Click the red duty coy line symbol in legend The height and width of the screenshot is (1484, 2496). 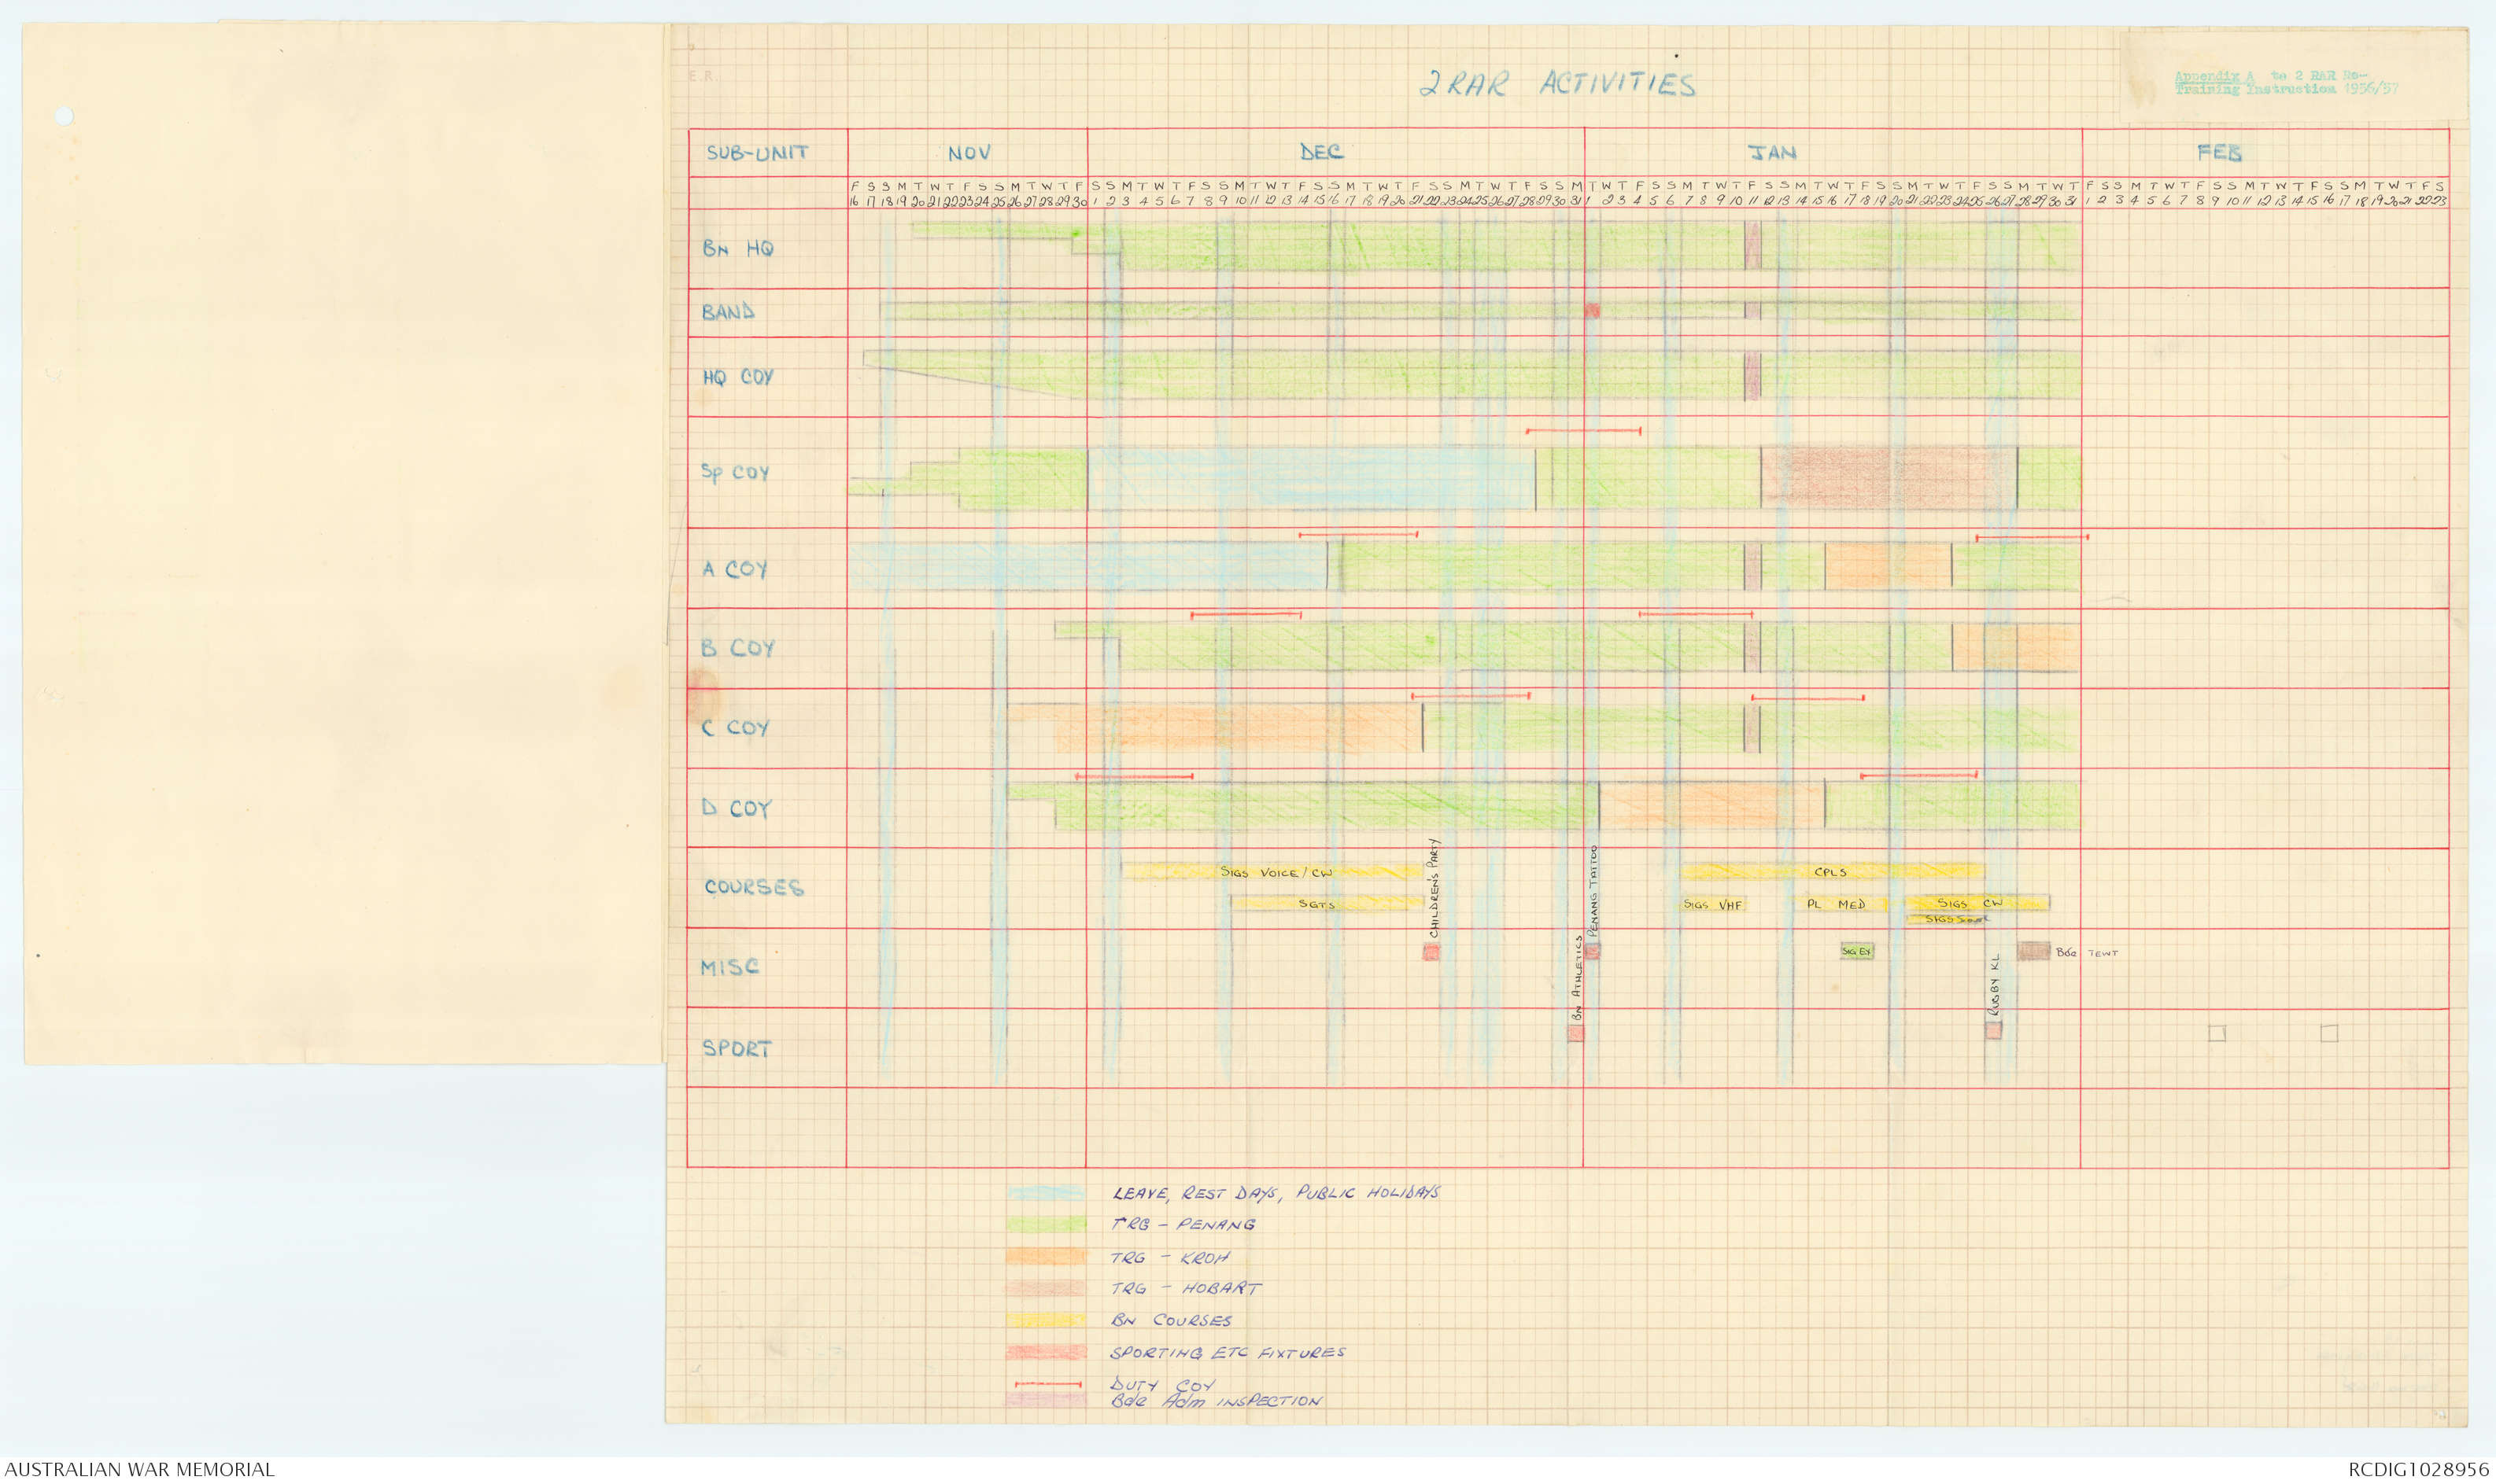pyautogui.click(x=1047, y=1384)
